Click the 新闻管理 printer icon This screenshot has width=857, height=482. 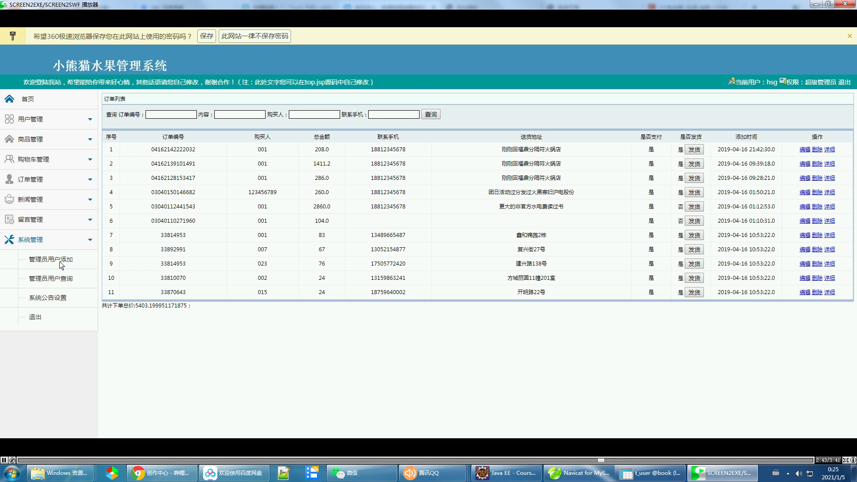tap(9, 199)
